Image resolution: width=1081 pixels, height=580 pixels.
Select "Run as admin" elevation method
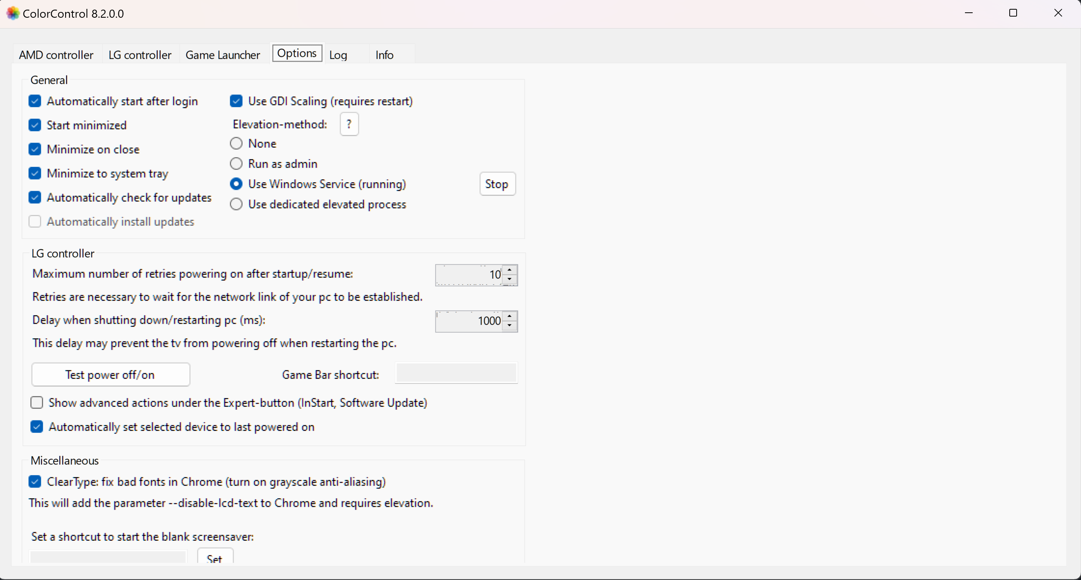(236, 163)
